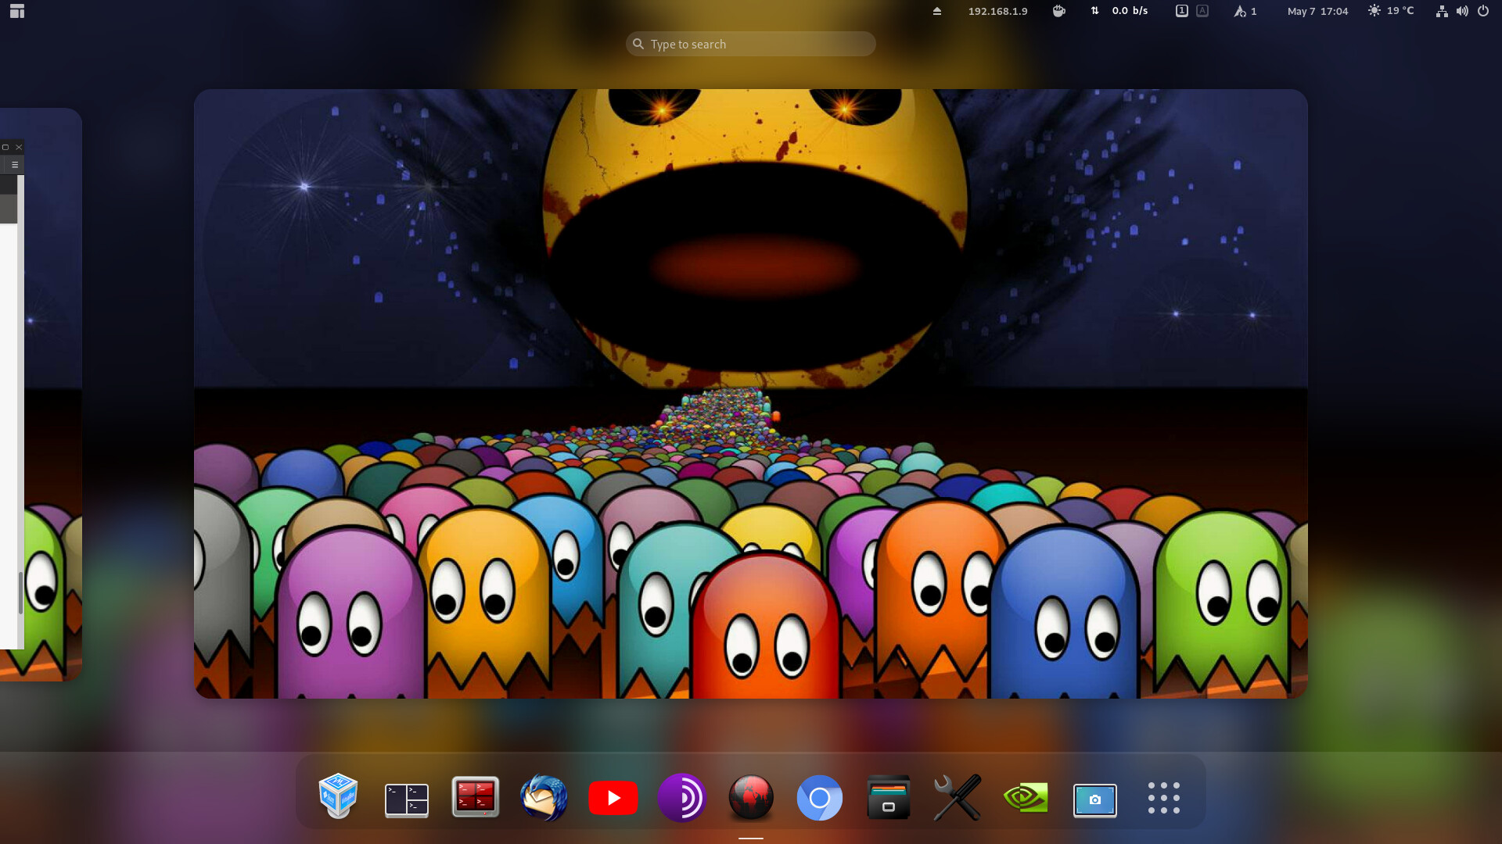Click the 0.0 b/s network speed text
Viewport: 1502px width, 844px height.
click(x=1130, y=11)
